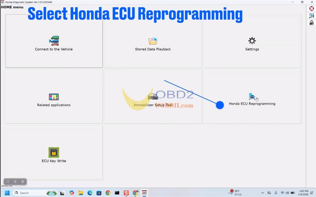Image resolution: width=316 pixels, height=197 pixels.
Task: Click the padlock icon in right sidebar
Action: (312, 22)
